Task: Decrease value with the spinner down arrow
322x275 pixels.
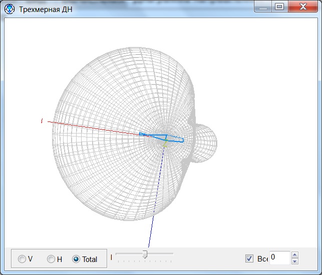Action: coord(294,261)
